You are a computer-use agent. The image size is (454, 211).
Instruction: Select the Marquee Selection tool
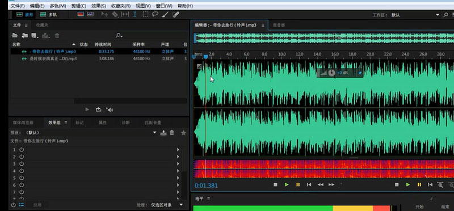pos(145,14)
